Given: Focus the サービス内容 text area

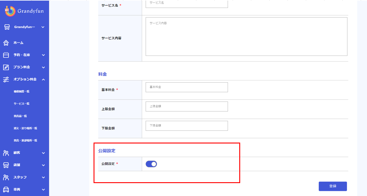Looking at the screenshot, I should (246, 36).
